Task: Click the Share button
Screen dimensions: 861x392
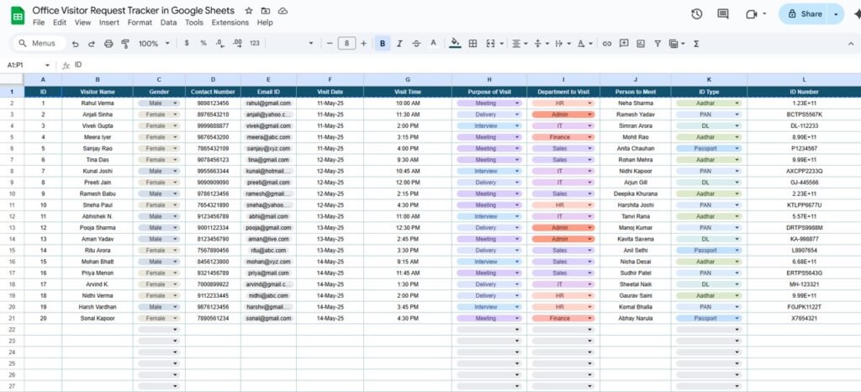Action: pyautogui.click(x=805, y=14)
